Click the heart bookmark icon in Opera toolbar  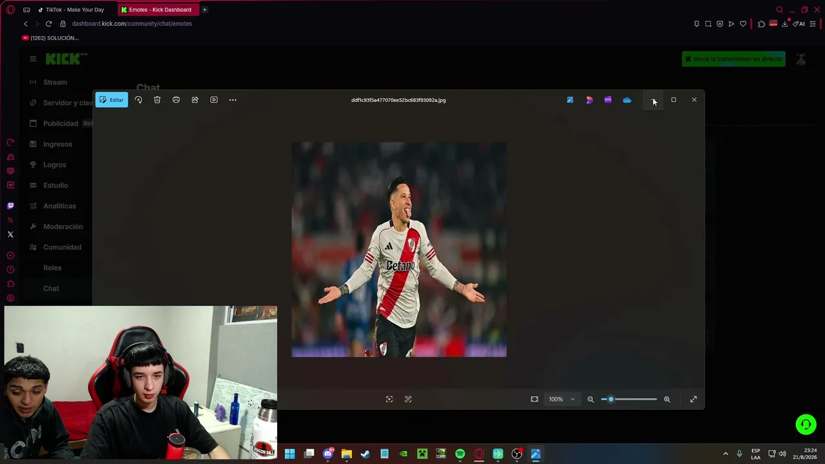point(743,24)
